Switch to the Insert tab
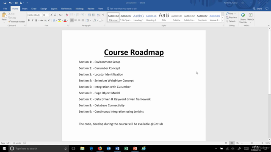Image resolution: width=271 pixels, height=152 pixels. [25, 8]
